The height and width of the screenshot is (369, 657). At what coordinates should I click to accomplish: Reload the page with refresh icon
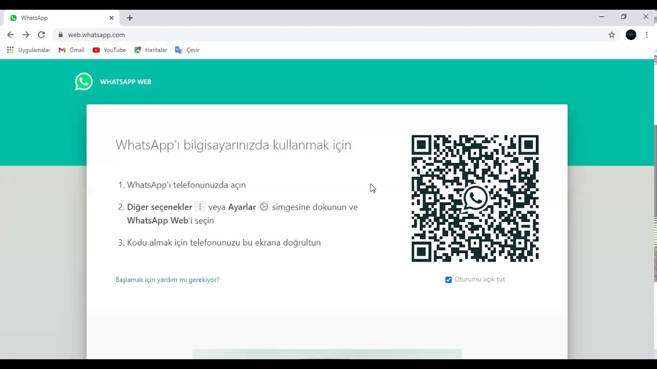[x=42, y=35]
